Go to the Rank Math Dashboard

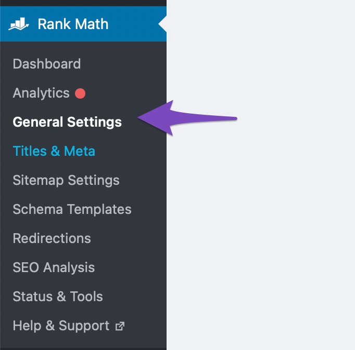coord(47,64)
